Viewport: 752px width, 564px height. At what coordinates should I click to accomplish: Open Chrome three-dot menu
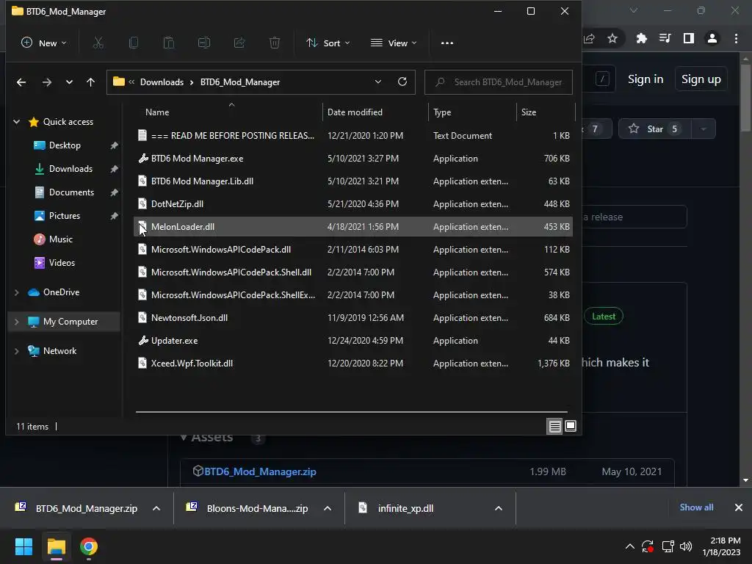point(736,38)
